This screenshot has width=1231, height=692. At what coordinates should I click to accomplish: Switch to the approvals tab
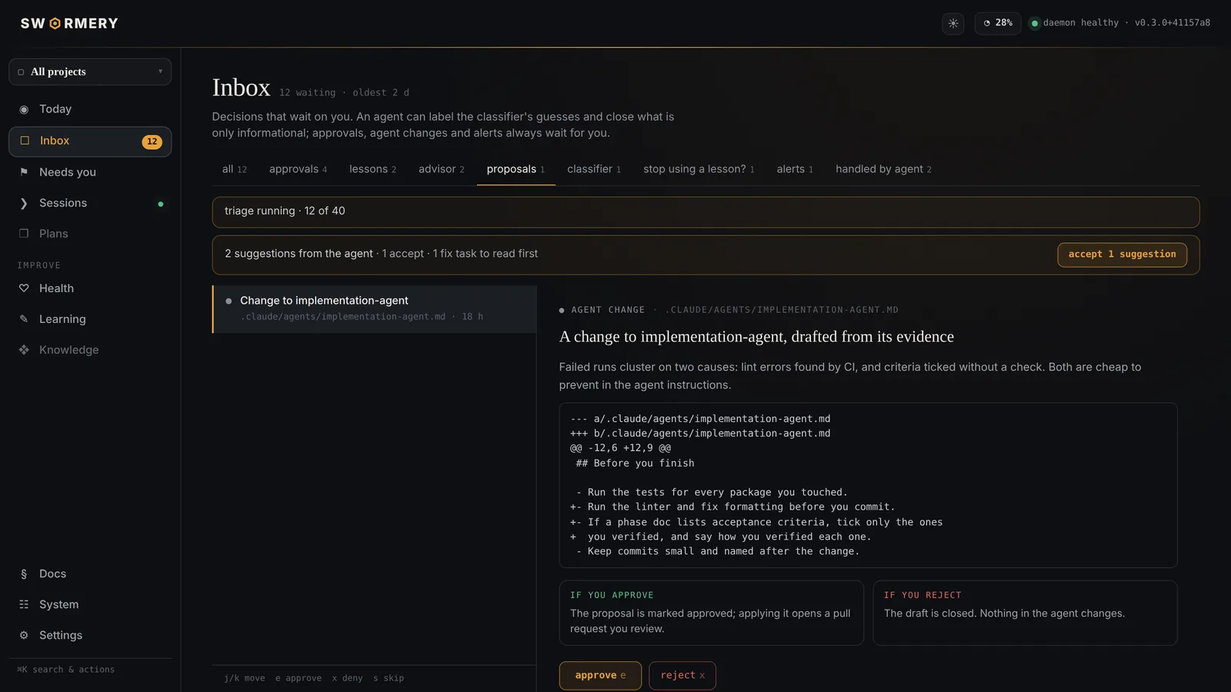pyautogui.click(x=298, y=169)
